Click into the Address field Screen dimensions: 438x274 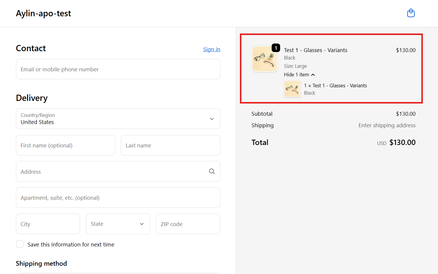click(112, 172)
